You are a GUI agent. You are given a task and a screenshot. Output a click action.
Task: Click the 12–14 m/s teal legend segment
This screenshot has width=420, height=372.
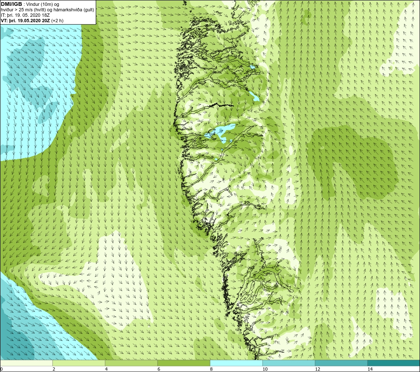pos(341,363)
